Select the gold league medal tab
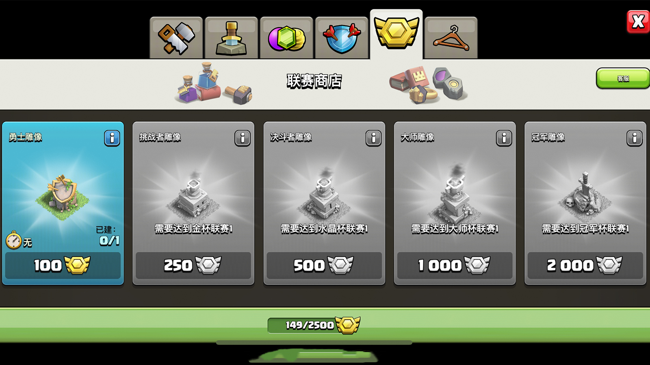650x365 pixels. click(396, 34)
